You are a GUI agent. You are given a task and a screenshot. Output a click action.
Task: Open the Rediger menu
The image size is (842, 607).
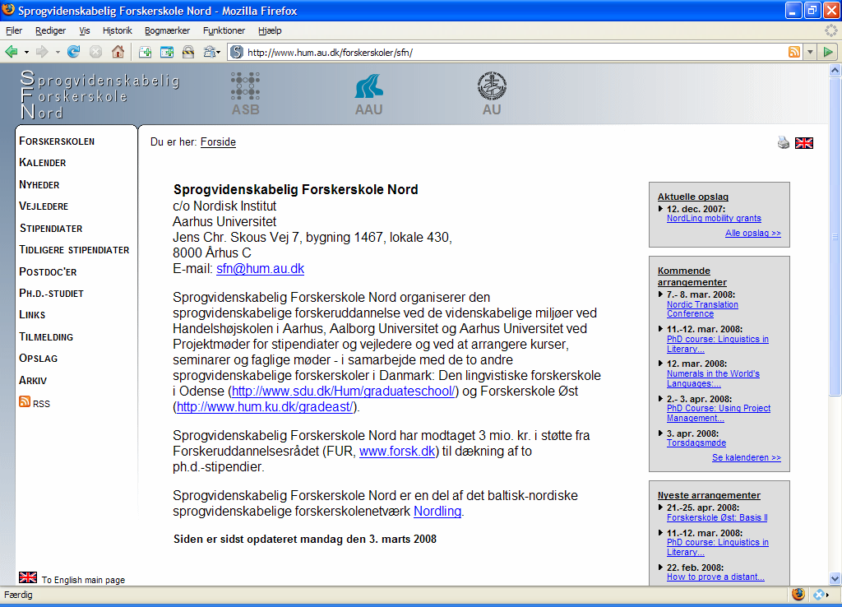pyautogui.click(x=50, y=30)
